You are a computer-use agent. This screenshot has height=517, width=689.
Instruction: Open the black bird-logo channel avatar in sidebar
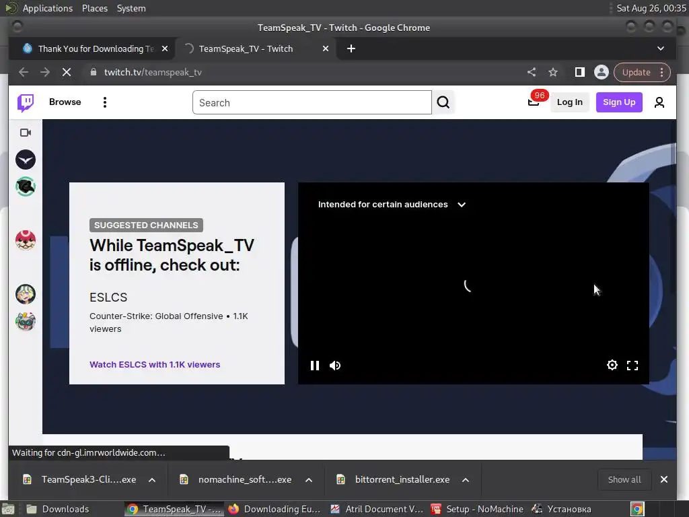click(26, 160)
